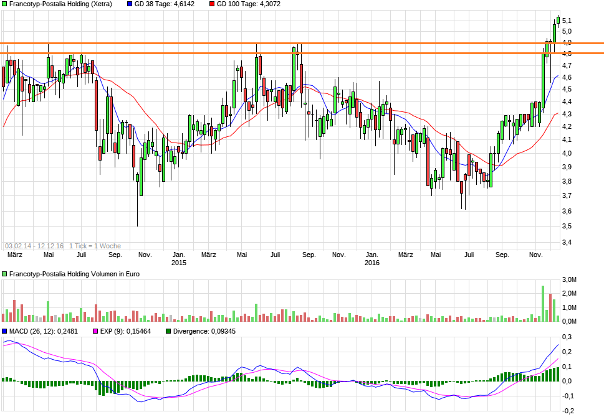Image resolution: width=604 pixels, height=417 pixels.
Task: Select the 'Francotyp-Postalia Holding (Xetra)' title text
Action: pyautogui.click(x=60, y=4)
